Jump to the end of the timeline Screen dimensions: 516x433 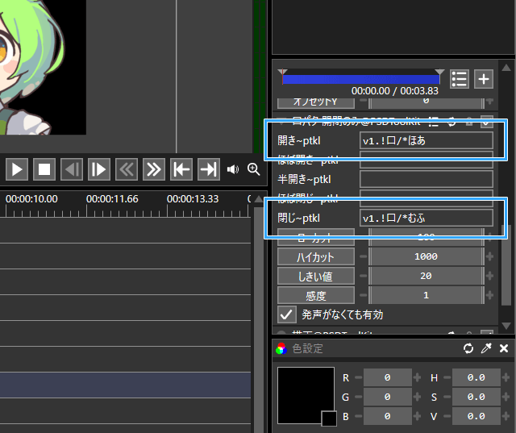[208, 169]
